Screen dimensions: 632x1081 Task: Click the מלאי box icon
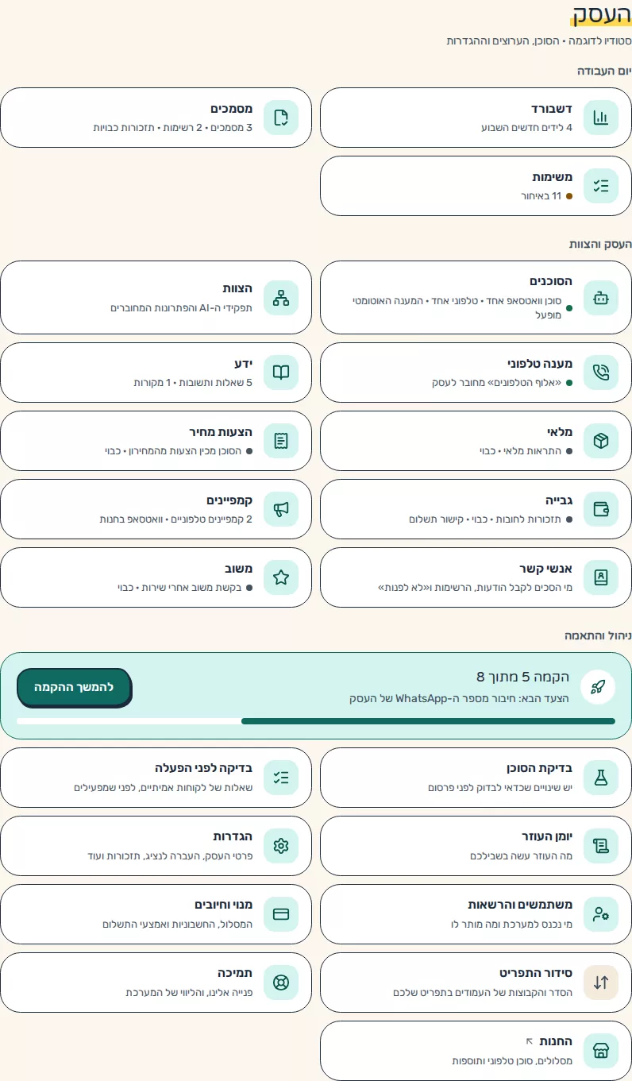601,441
